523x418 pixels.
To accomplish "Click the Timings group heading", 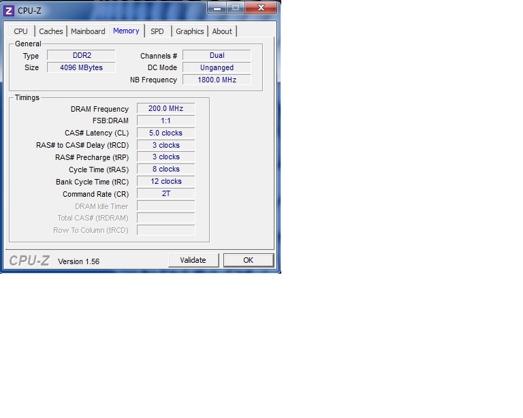I will (x=27, y=97).
